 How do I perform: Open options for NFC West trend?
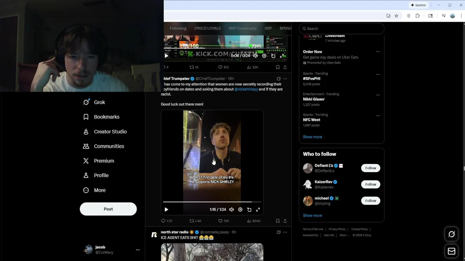click(378, 116)
